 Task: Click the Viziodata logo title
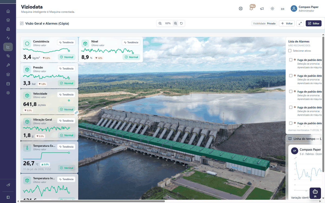point(32,7)
